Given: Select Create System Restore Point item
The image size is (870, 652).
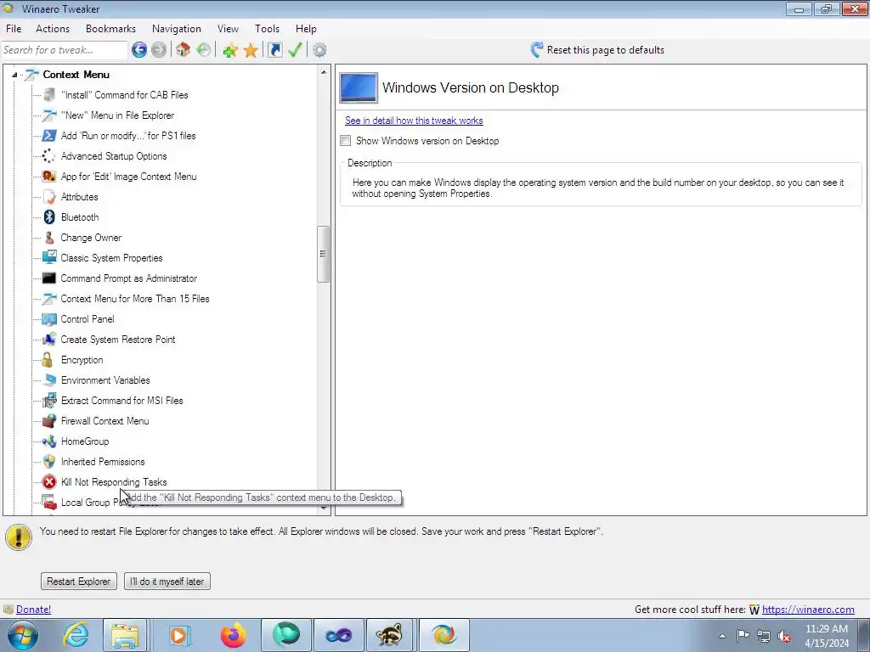Looking at the screenshot, I should [118, 340].
